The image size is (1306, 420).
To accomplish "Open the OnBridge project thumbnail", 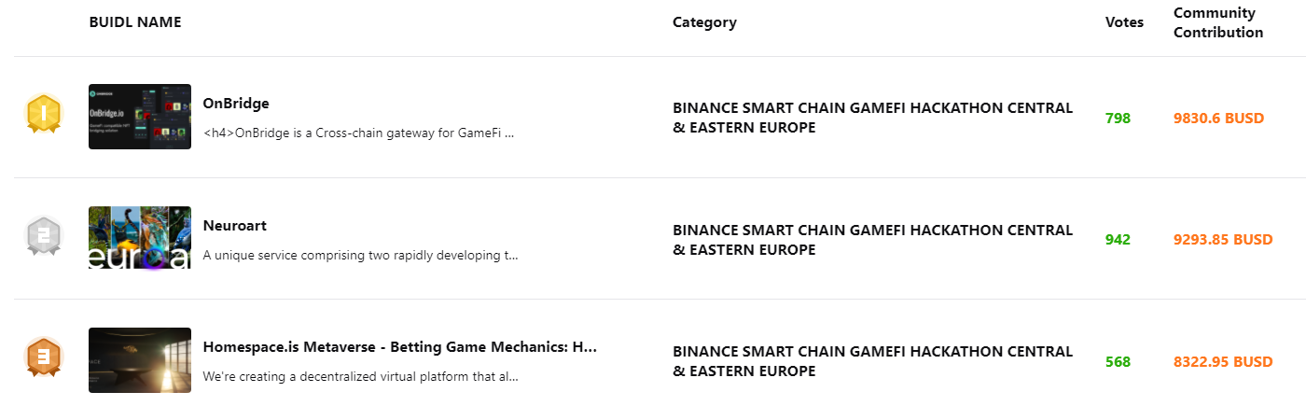I will (x=140, y=117).
